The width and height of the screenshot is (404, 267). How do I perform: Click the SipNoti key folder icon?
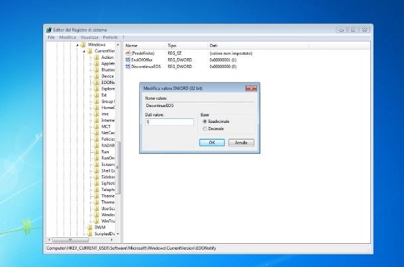pos(97,183)
